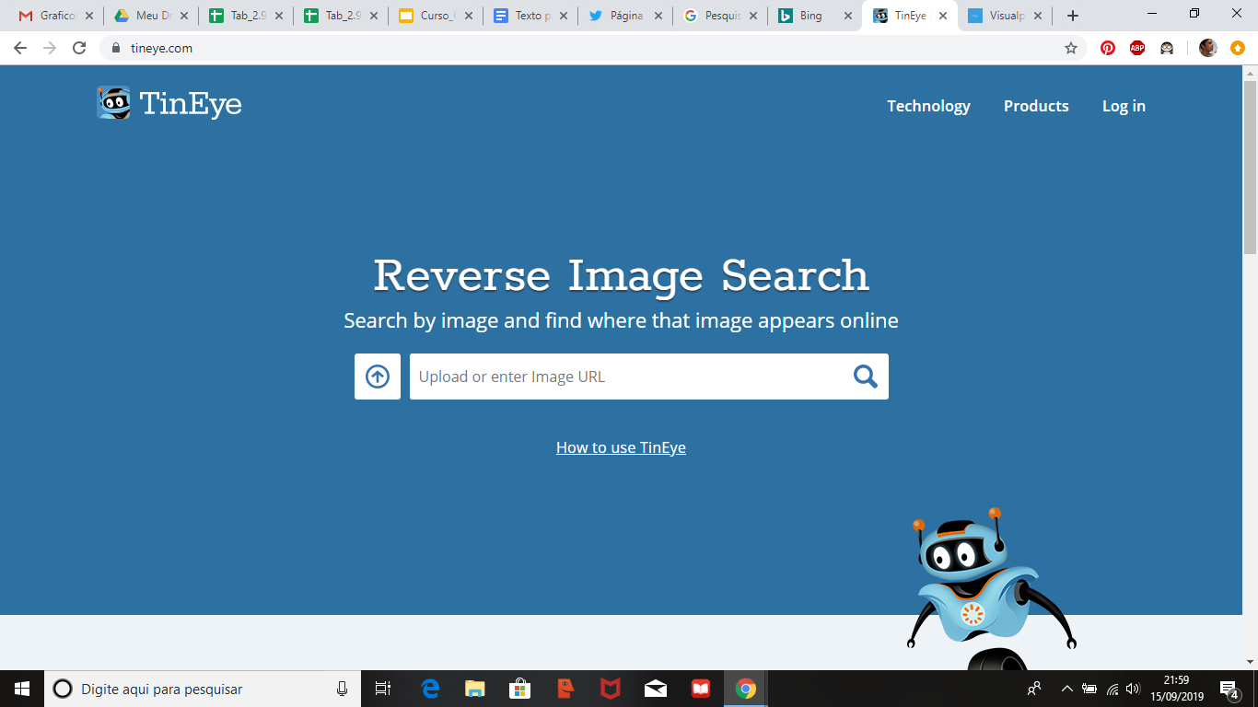1258x707 pixels.
Task: Click the forward navigation arrow
Action: click(50, 48)
